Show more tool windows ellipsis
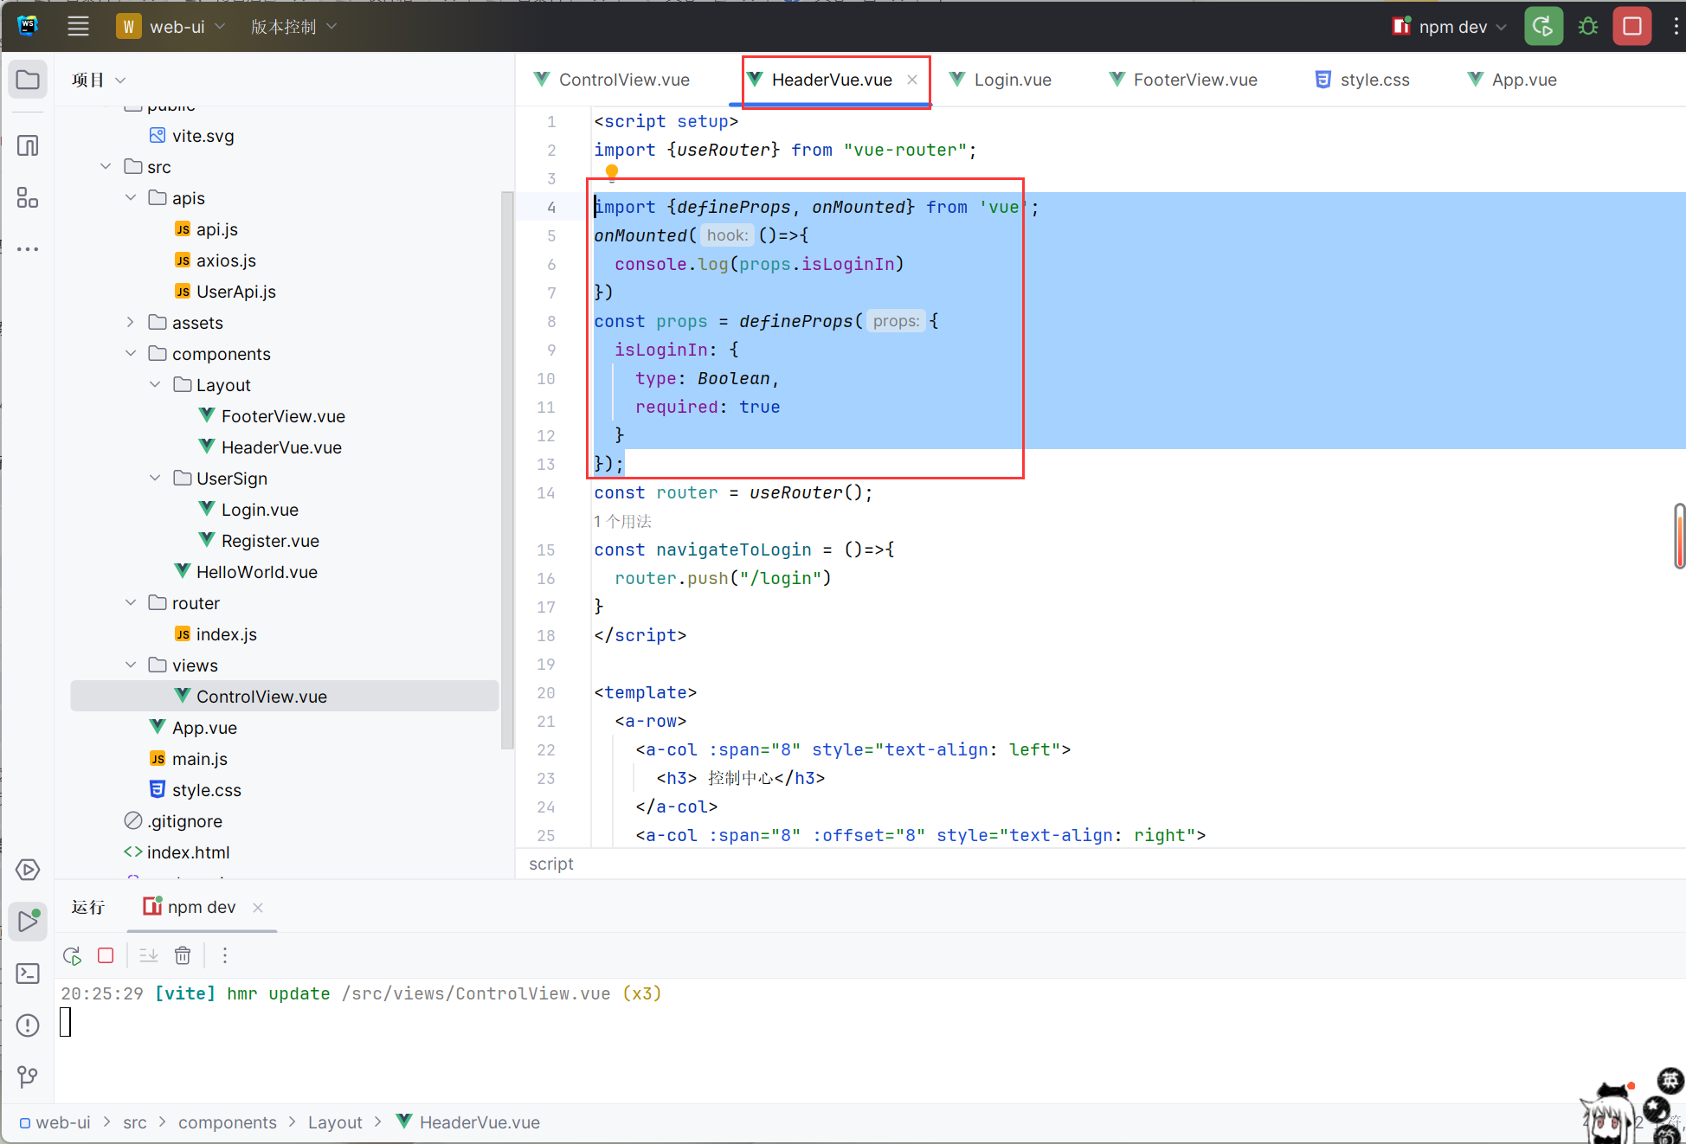1686x1144 pixels. click(x=28, y=249)
